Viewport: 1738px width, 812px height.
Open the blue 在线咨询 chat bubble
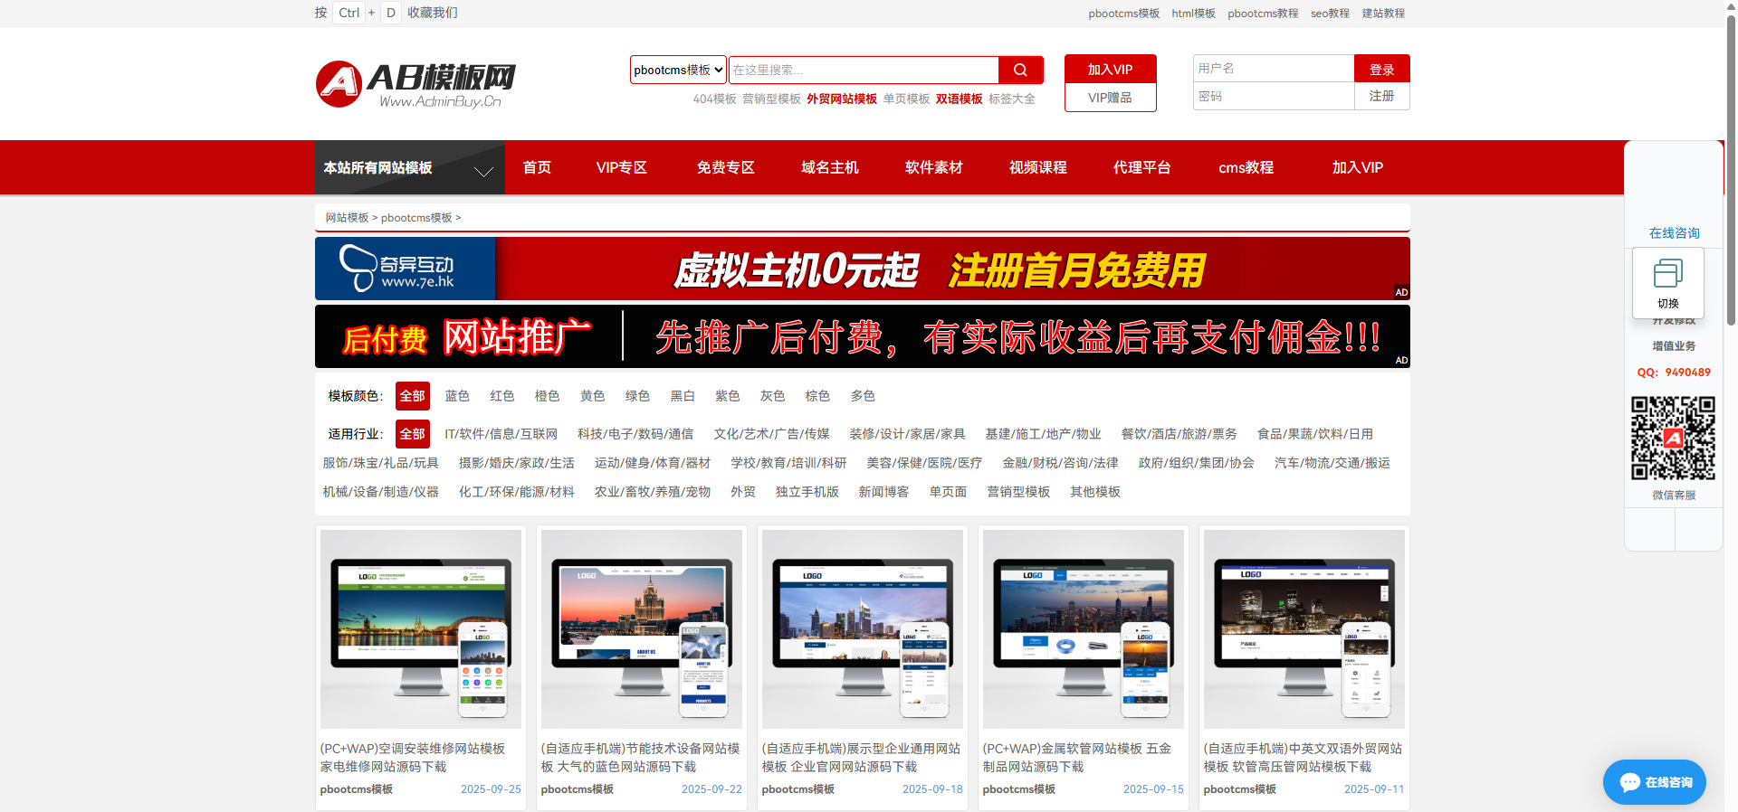click(1655, 782)
